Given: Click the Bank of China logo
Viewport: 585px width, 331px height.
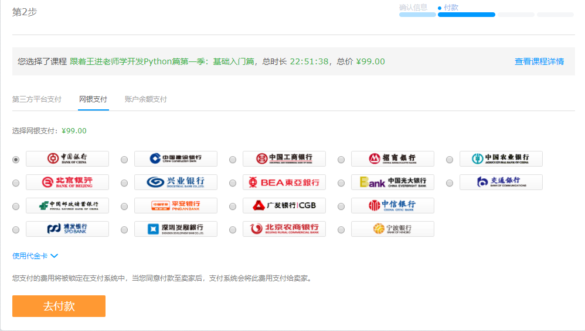Looking at the screenshot, I should pos(67,158).
